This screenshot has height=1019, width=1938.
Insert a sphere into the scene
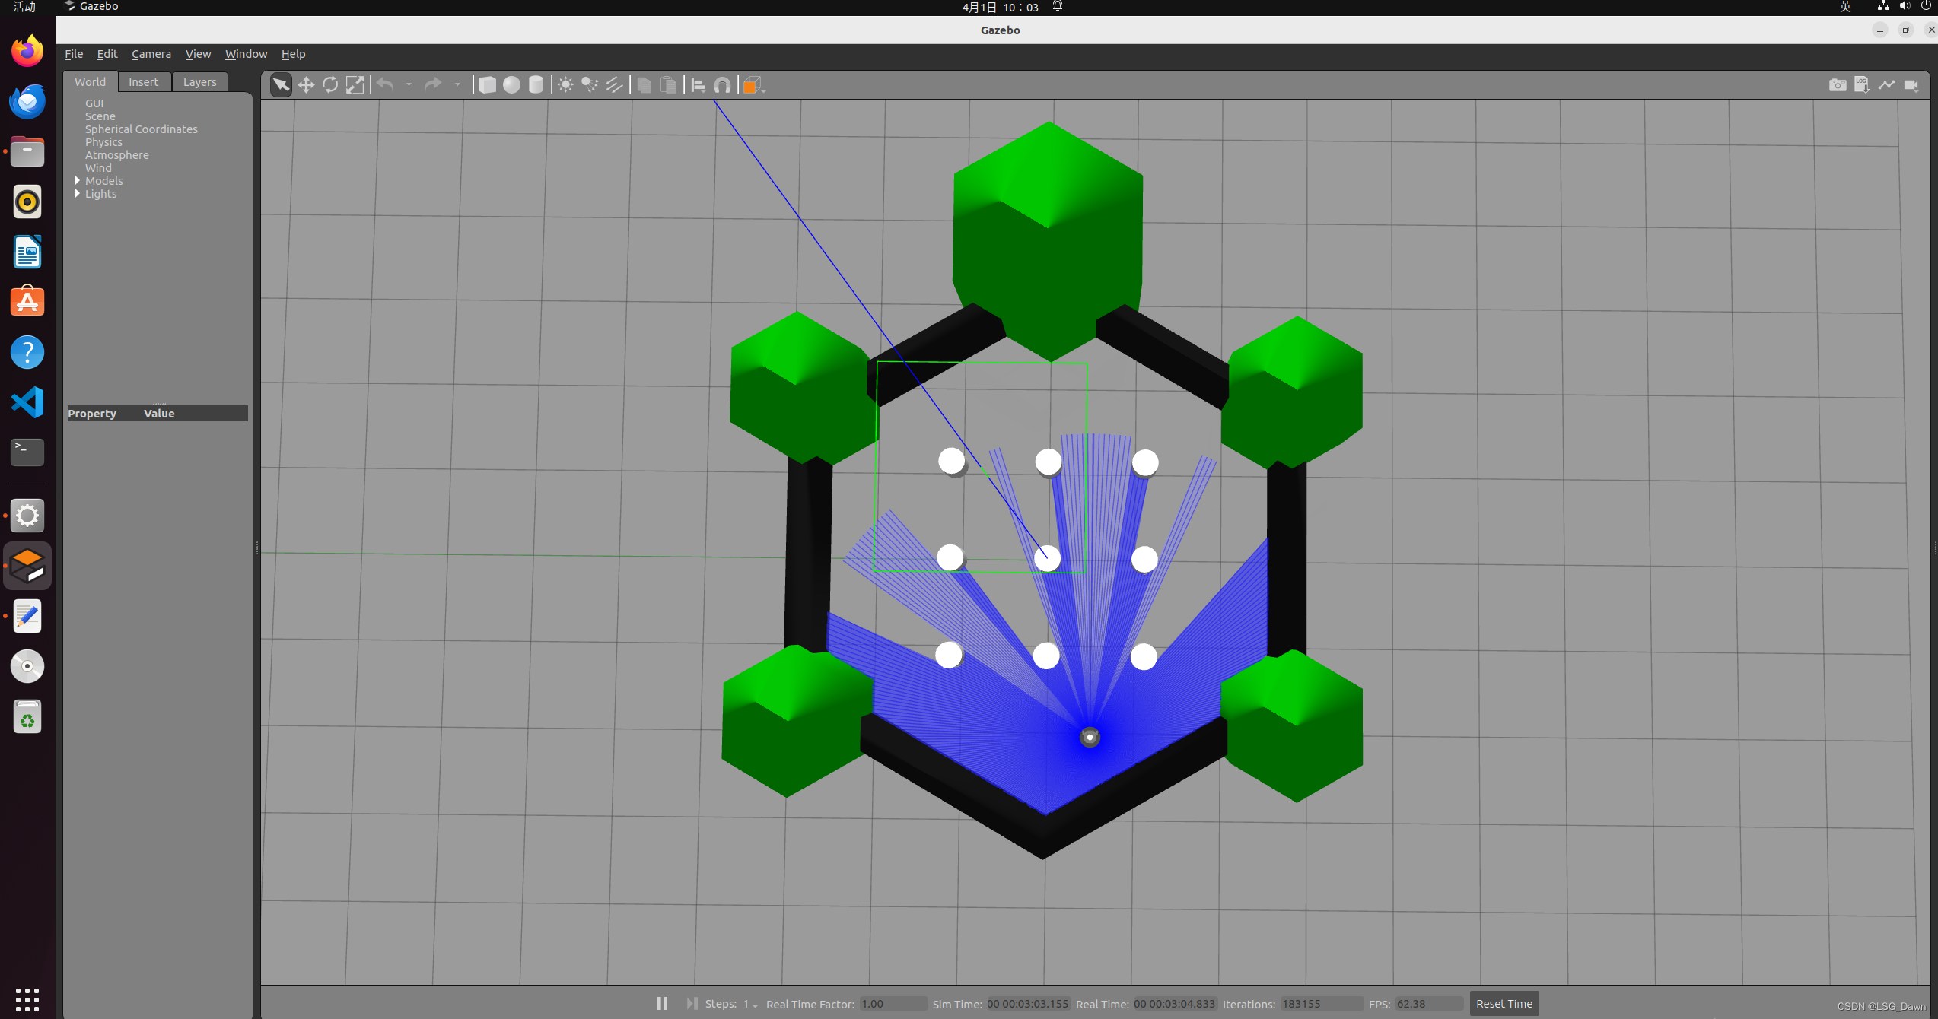click(511, 84)
